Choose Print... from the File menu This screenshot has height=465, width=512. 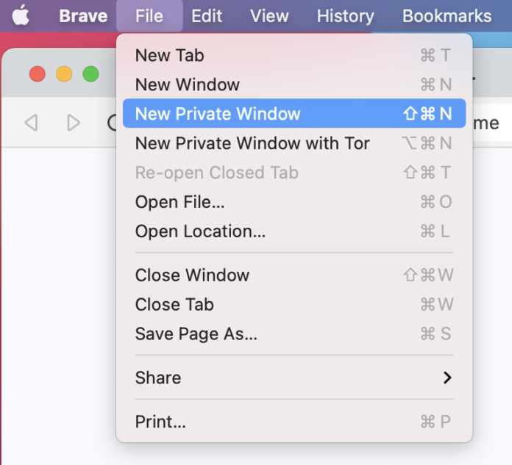click(160, 422)
